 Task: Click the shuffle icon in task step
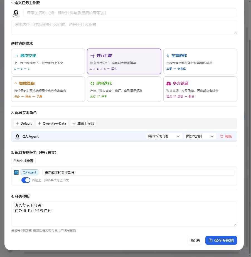coord(16,172)
